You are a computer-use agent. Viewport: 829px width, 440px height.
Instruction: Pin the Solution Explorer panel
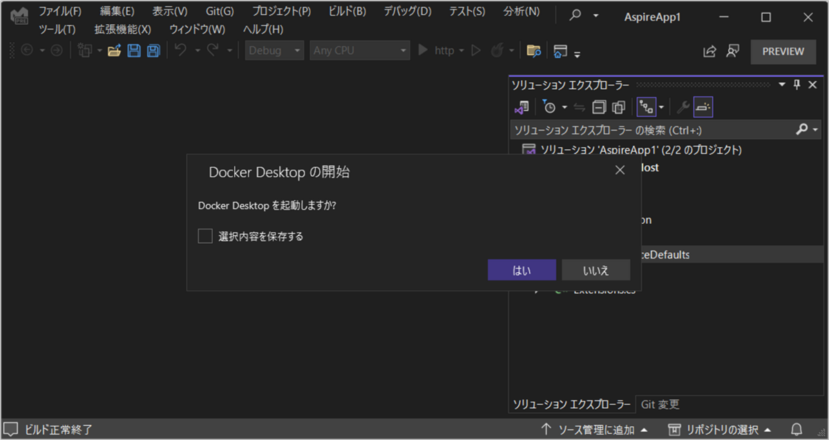coord(797,84)
